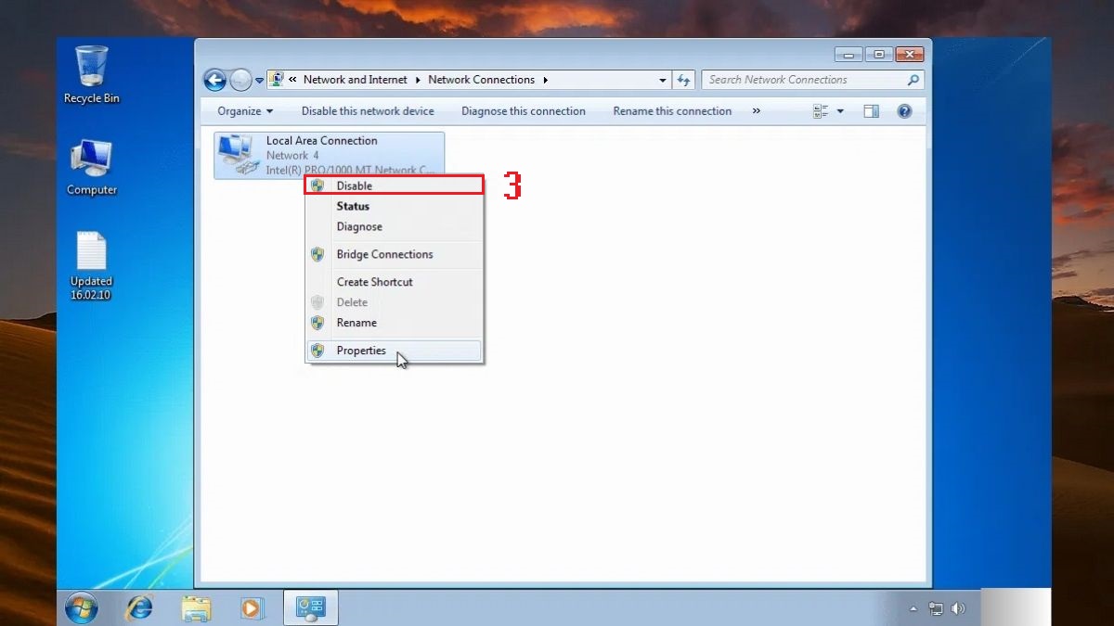1114x626 pixels.
Task: Click the Refresh button in address bar
Action: 683,81
